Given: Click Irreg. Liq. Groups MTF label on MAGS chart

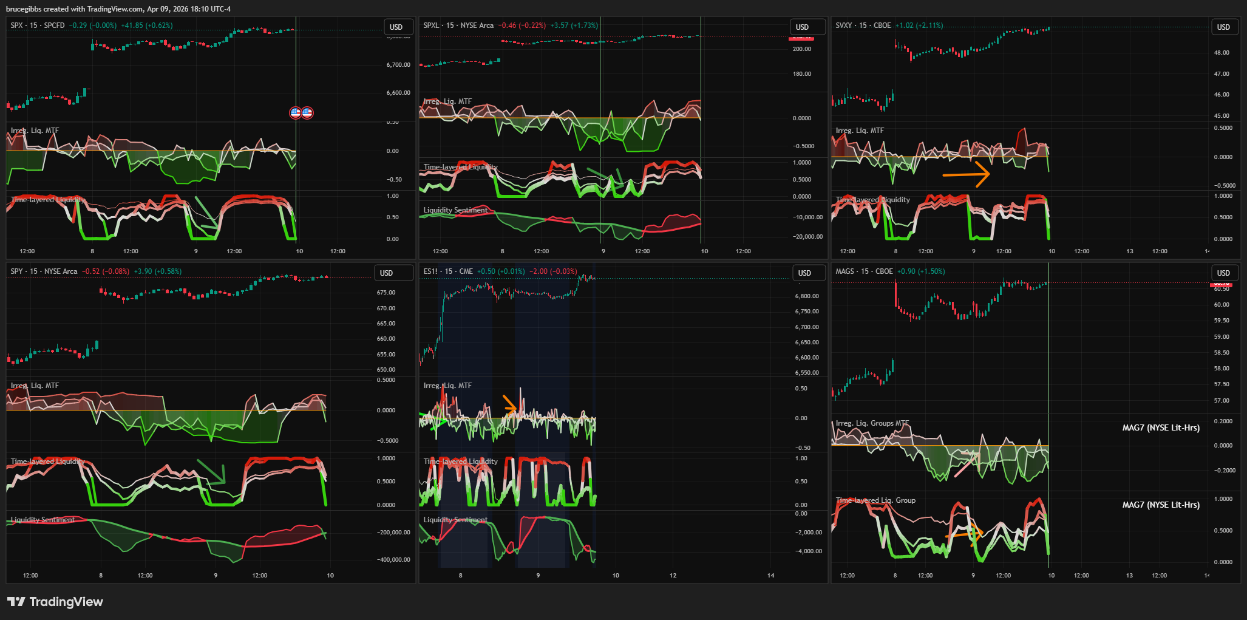Looking at the screenshot, I should coord(872,423).
